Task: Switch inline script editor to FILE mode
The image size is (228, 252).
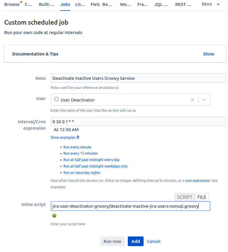Action: coord(202,197)
